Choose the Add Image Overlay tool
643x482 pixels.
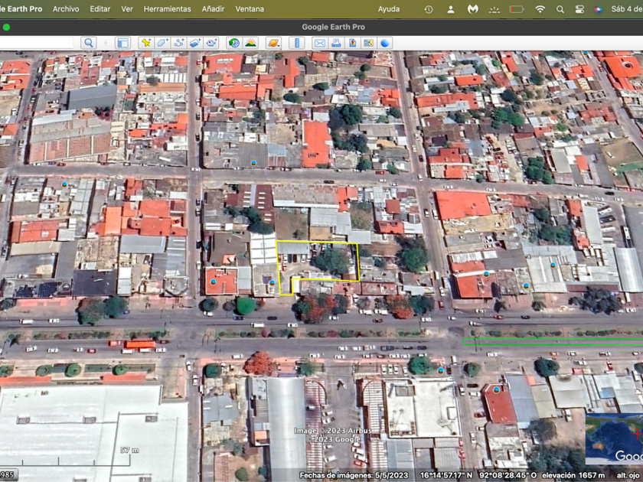coord(194,43)
